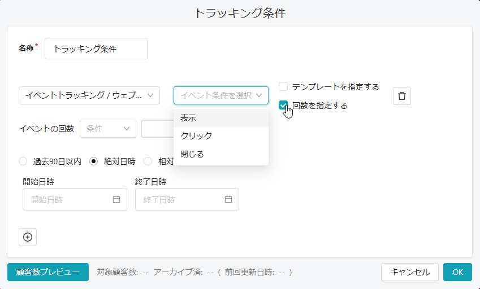This screenshot has width=480, height=289.
Task: Open the イベントの回数 条件 dropdown
Action: click(108, 129)
